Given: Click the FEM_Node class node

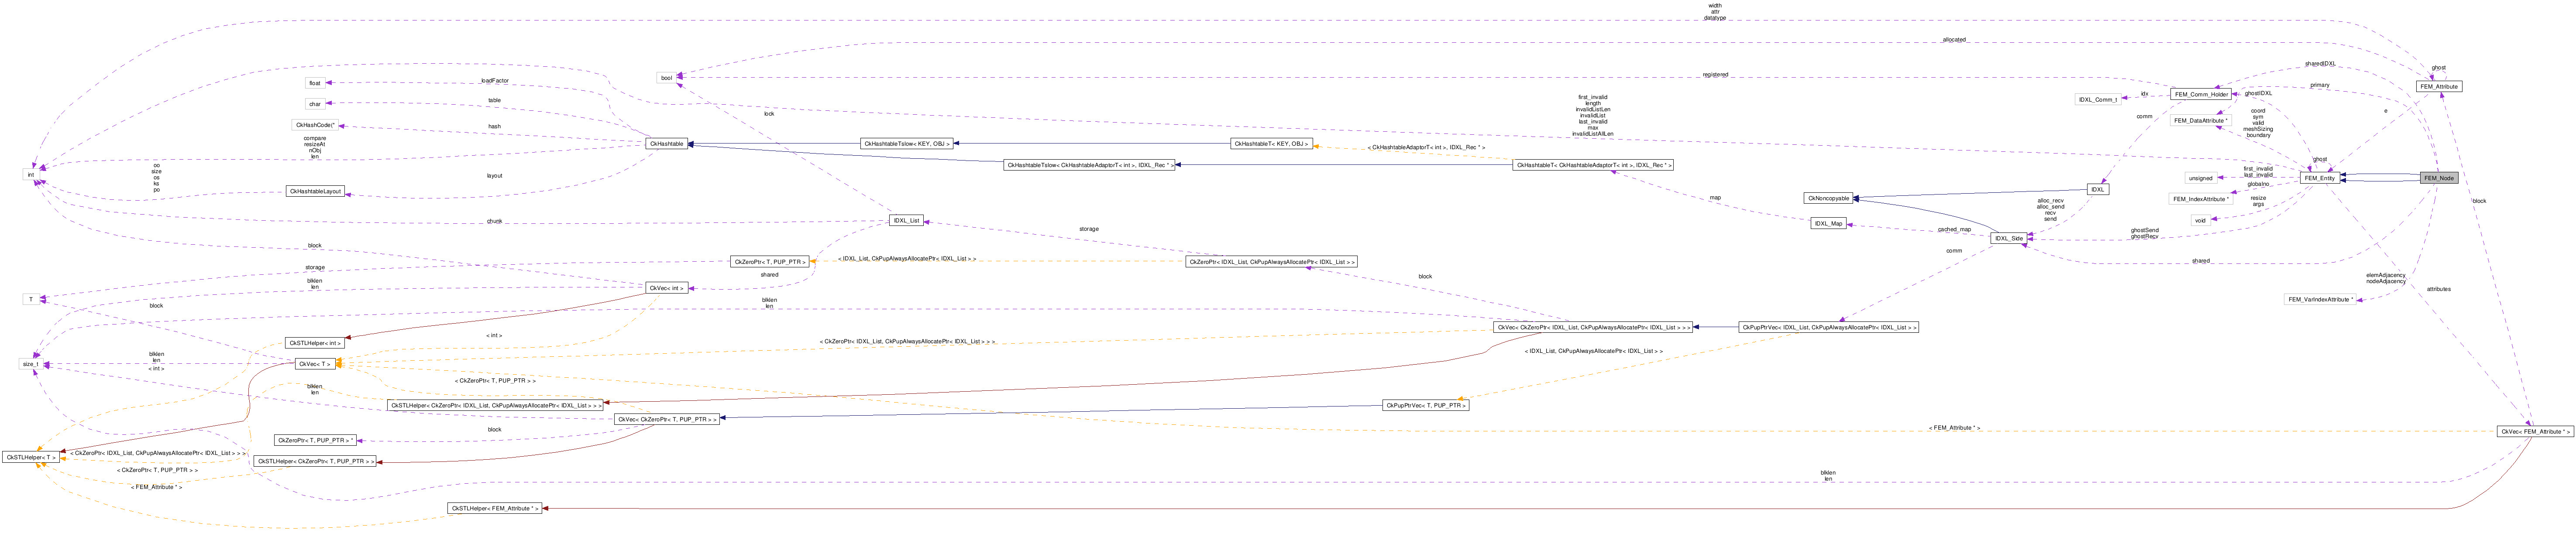Looking at the screenshot, I should click(x=2438, y=178).
